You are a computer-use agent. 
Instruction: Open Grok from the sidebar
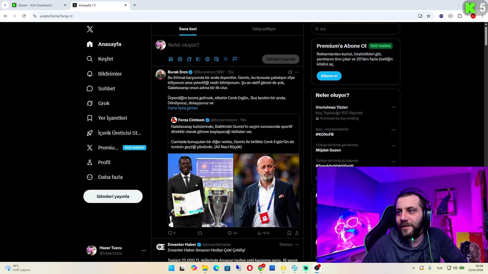[98, 103]
